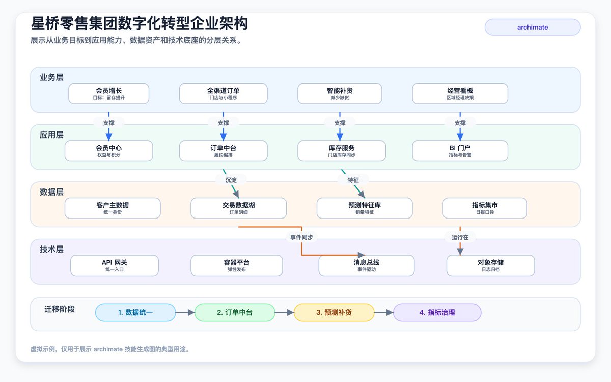Viewport: 611px width, 382px height.
Task: Open the 会员中心 application node
Action: click(109, 151)
